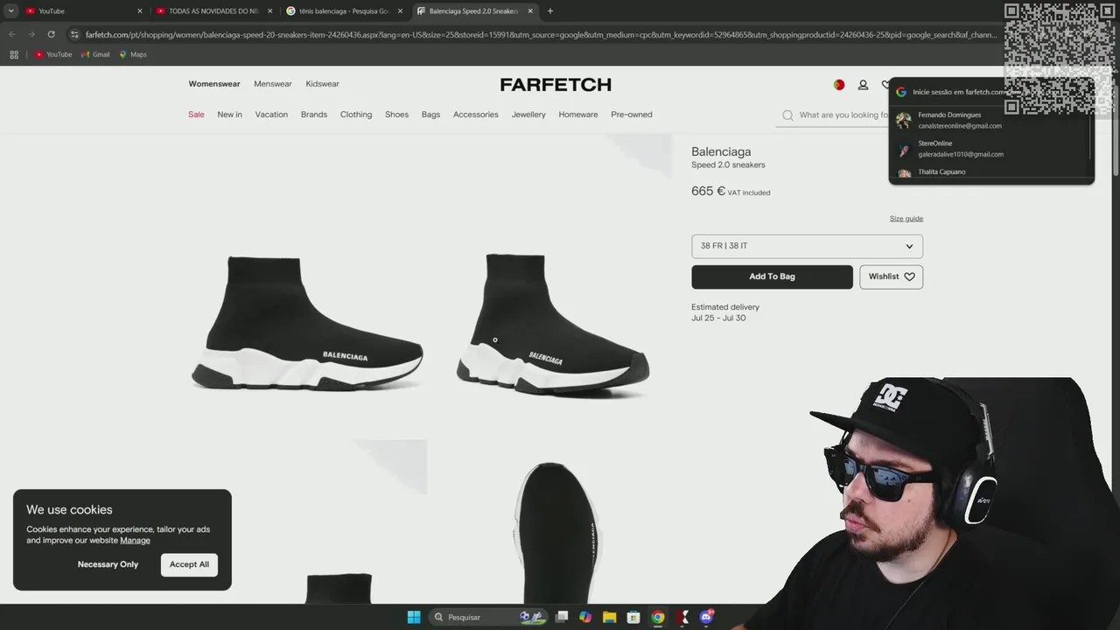Choose Thalita Capuano Google account

[990, 172]
